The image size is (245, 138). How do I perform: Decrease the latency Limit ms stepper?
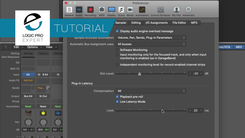190,111
